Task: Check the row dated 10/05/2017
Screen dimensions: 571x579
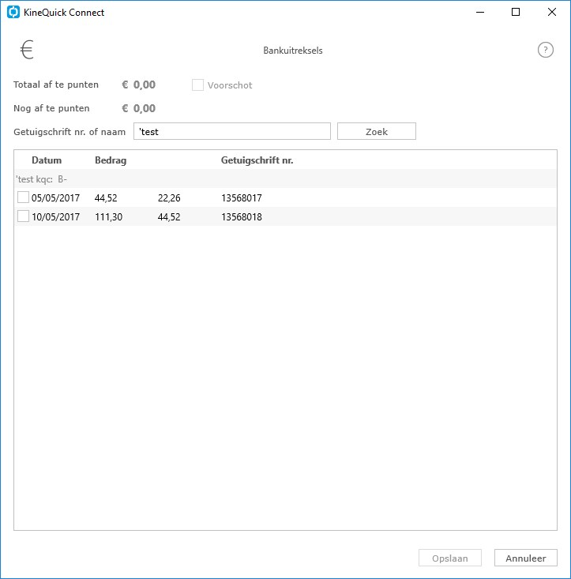Action: pyautogui.click(x=23, y=216)
